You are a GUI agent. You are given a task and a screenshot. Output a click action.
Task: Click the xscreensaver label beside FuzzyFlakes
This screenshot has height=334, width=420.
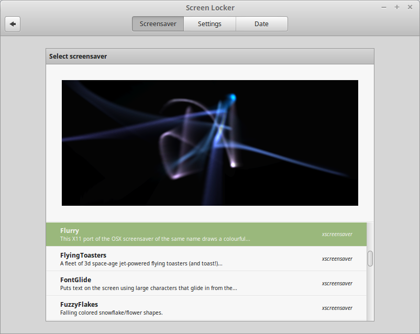coord(337,308)
